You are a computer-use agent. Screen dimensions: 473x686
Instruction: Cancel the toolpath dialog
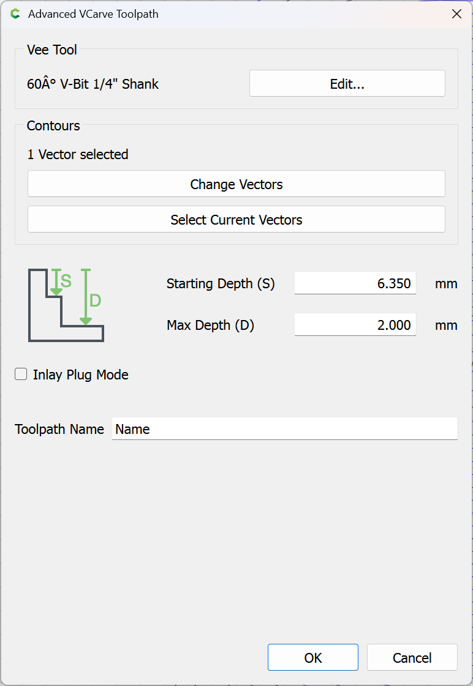[412, 658]
